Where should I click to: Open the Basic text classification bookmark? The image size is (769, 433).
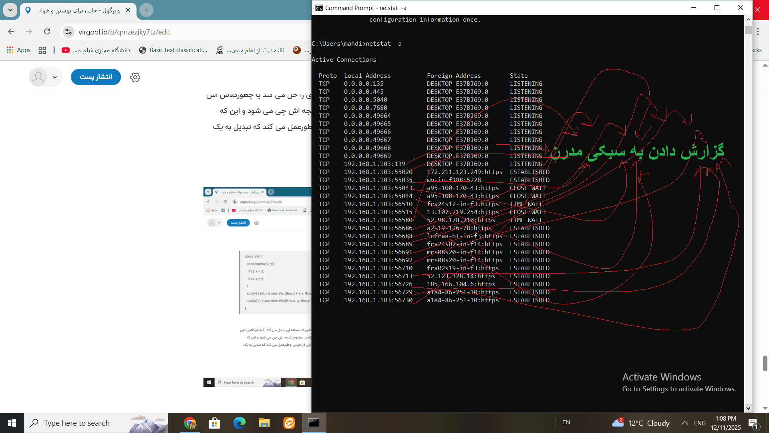click(x=174, y=50)
